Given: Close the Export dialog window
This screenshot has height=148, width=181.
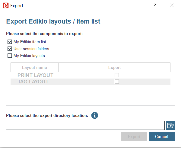Looking at the screenshot, I should coord(172,5).
